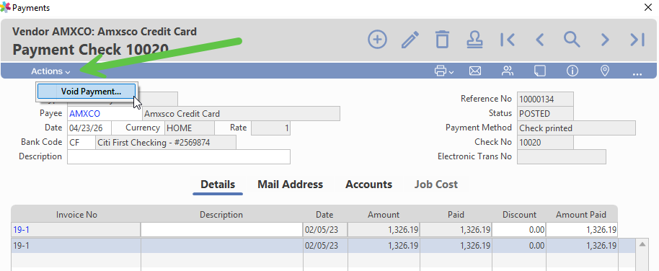Image resolution: width=659 pixels, height=271 pixels.
Task: Add a new payment with plus icon
Action: [x=377, y=40]
